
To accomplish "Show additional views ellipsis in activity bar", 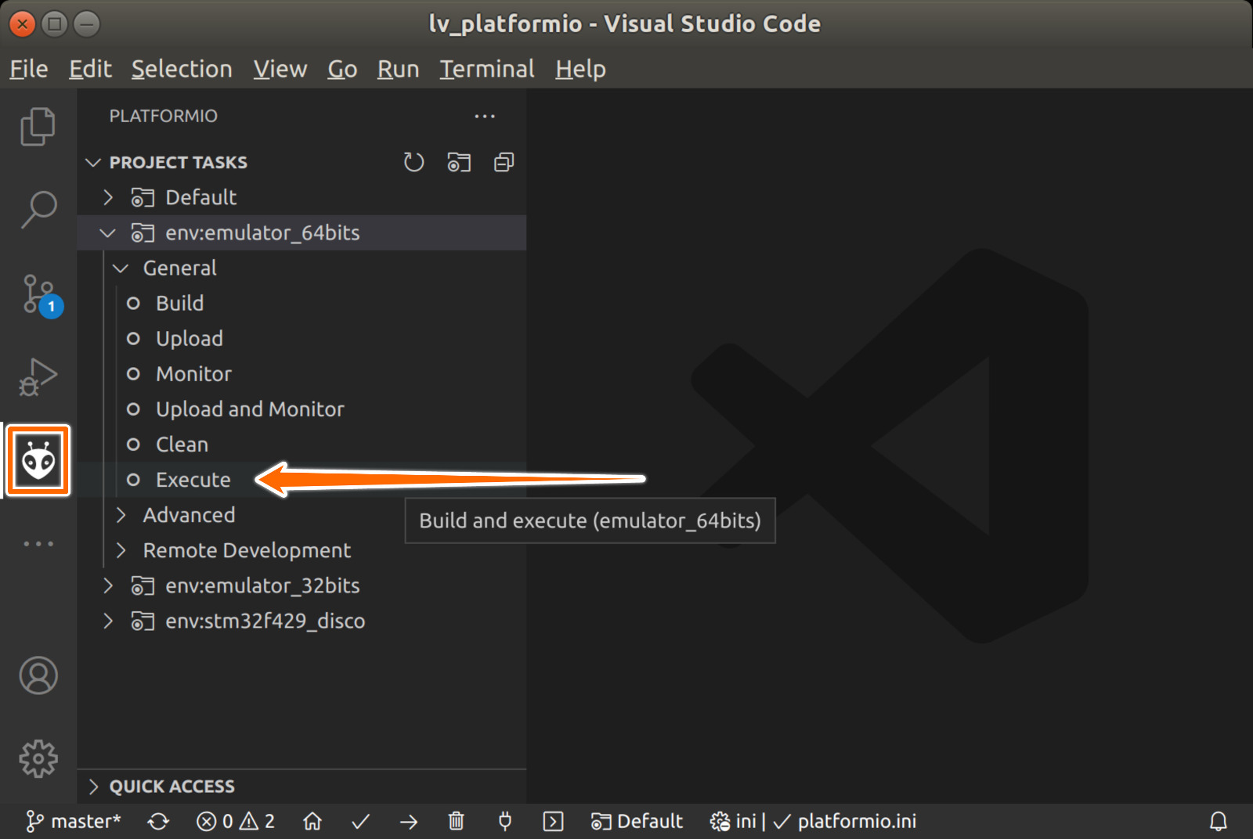I will 38,543.
